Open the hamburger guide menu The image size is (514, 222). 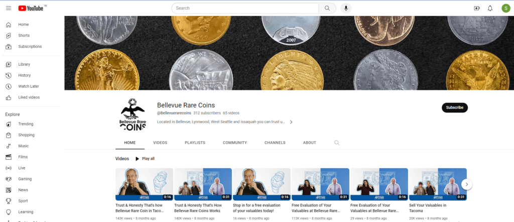(x=9, y=8)
